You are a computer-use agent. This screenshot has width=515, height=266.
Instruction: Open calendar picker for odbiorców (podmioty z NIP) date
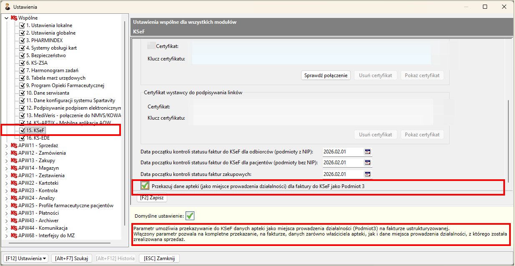[368, 151]
